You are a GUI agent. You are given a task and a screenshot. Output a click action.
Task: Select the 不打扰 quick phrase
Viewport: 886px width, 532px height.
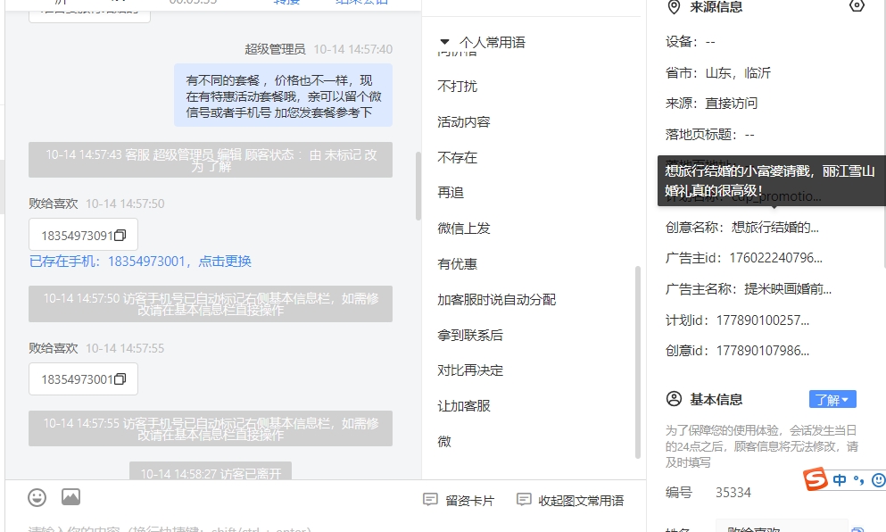click(x=457, y=86)
